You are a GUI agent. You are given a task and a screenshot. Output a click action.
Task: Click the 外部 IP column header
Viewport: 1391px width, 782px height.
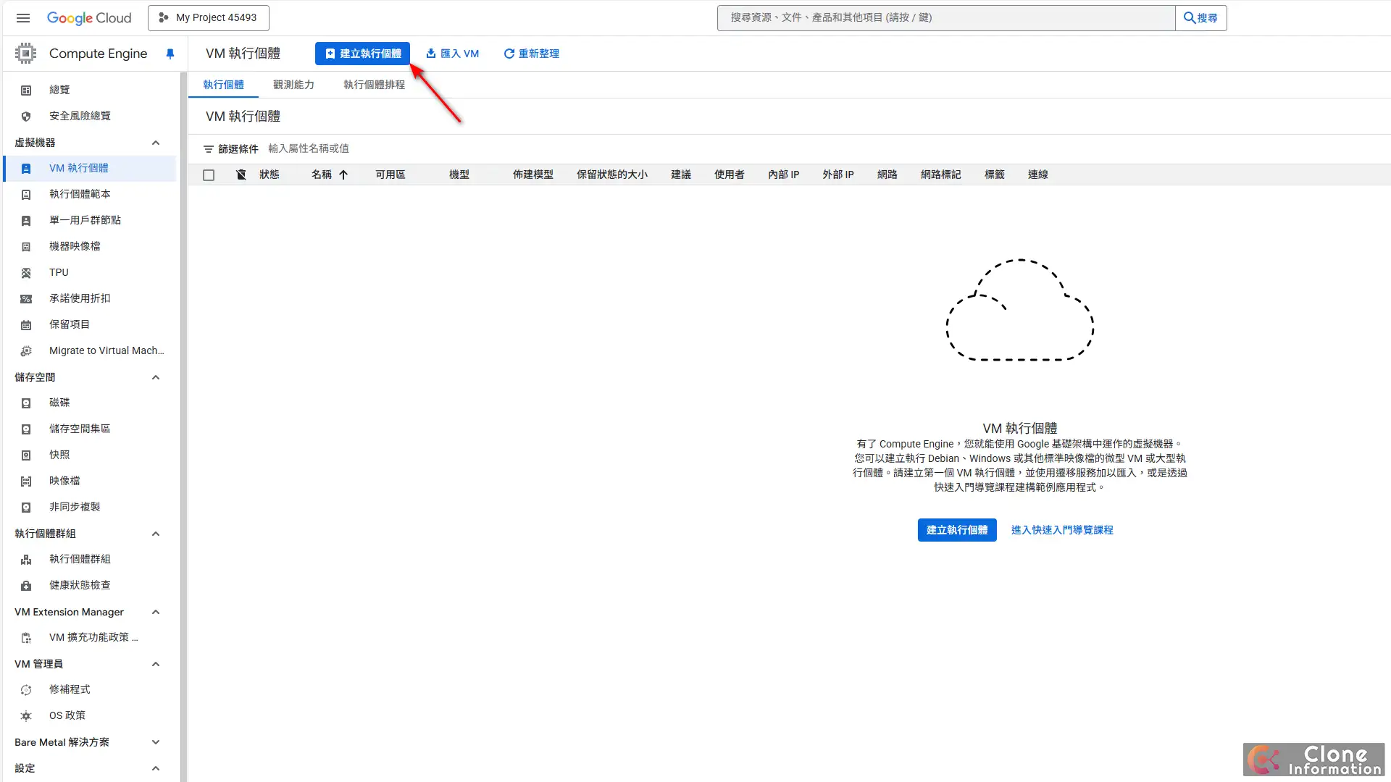point(838,175)
